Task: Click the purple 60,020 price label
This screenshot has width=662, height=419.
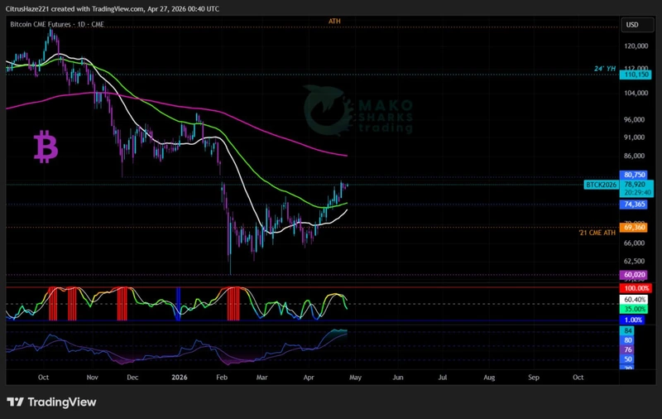Action: 635,274
